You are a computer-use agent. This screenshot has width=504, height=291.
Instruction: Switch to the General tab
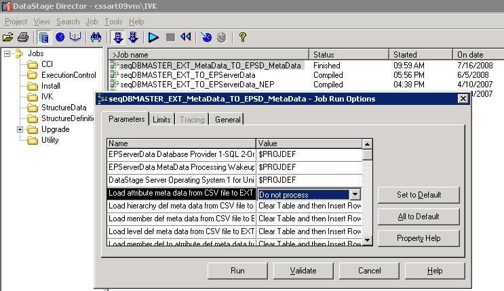point(227,120)
